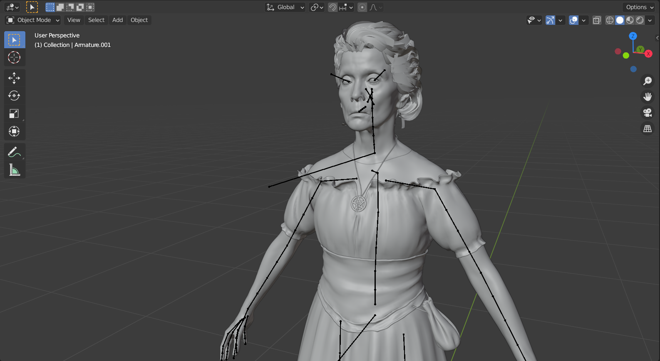Viewport: 660px width, 361px height.
Task: Activate the Cursor tool
Action: point(15,57)
